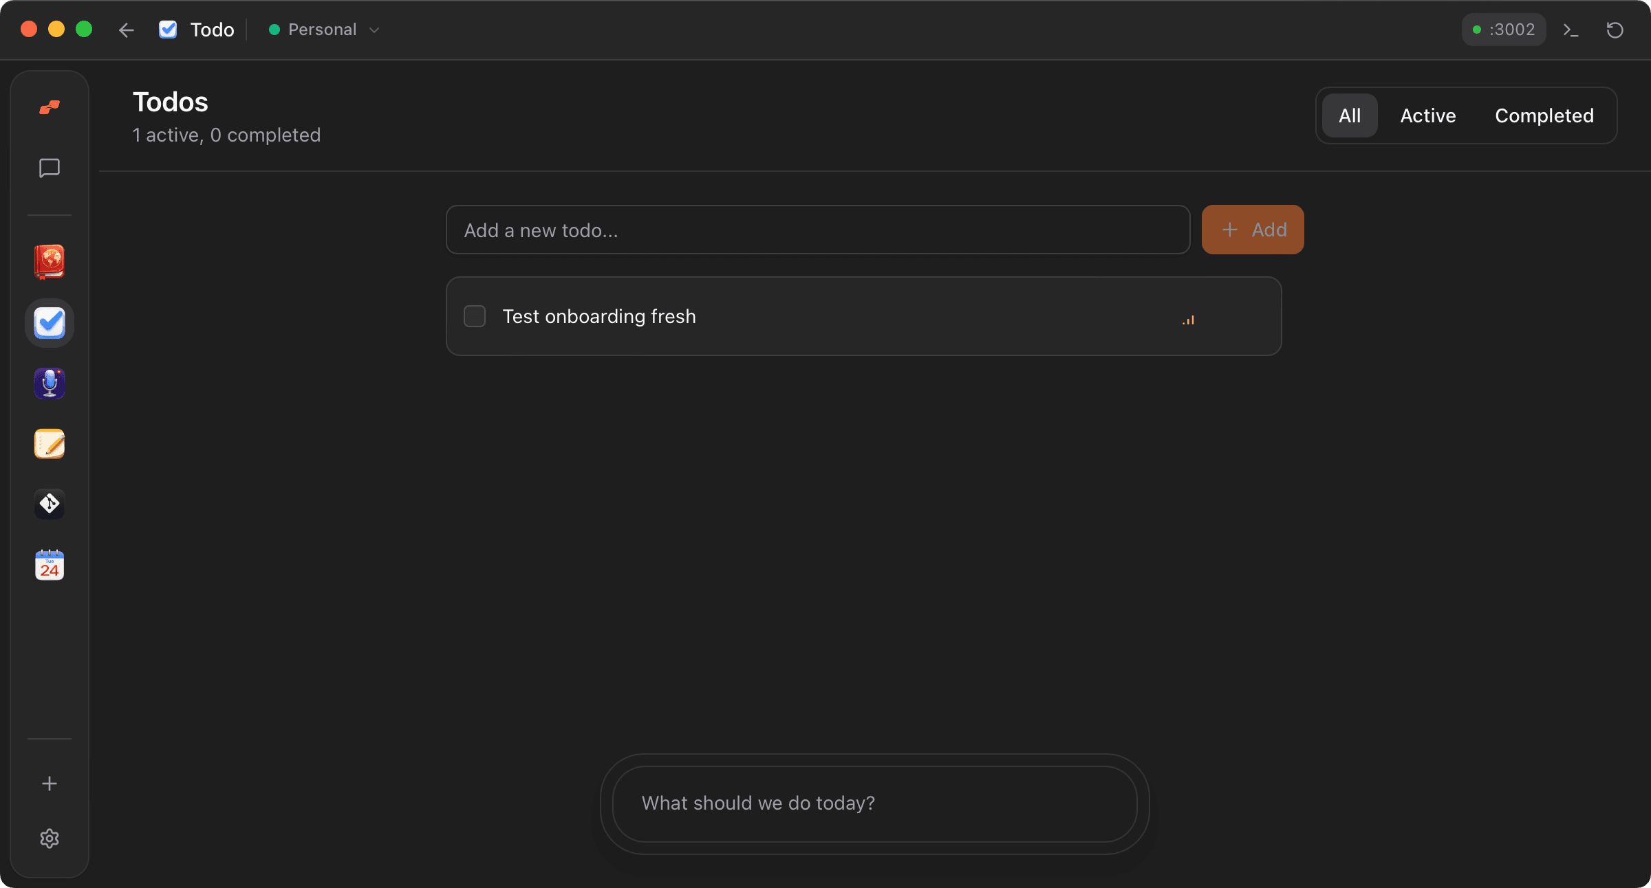Open the terminal console in the title bar
The height and width of the screenshot is (888, 1651).
tap(1571, 30)
